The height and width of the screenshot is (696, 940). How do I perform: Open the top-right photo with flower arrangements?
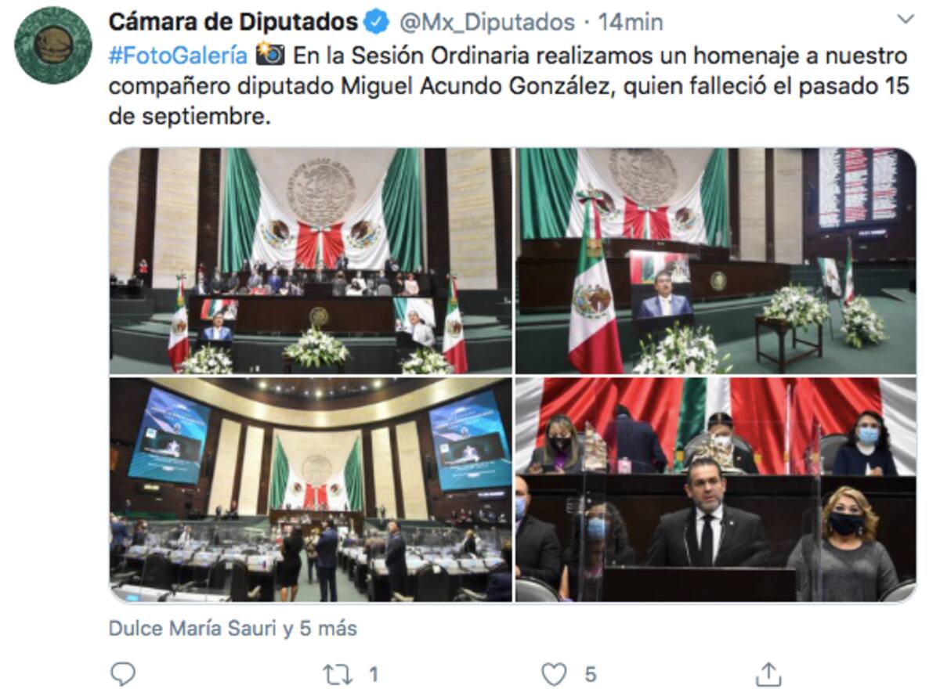coord(715,261)
